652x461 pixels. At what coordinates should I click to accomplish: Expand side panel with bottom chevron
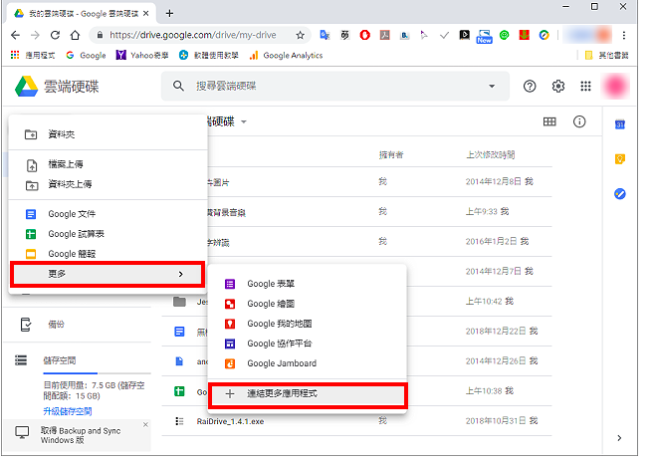coord(619,438)
